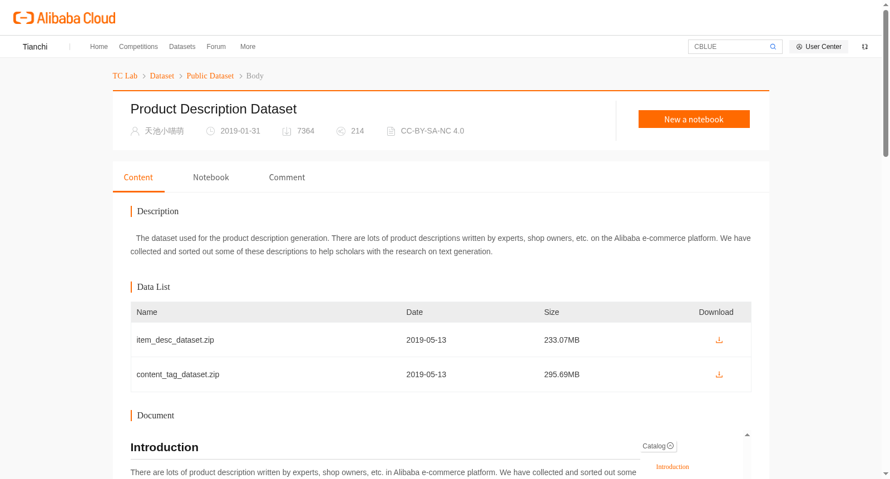Switch to the Comment tab
The width and height of the screenshot is (890, 479).
tap(287, 177)
